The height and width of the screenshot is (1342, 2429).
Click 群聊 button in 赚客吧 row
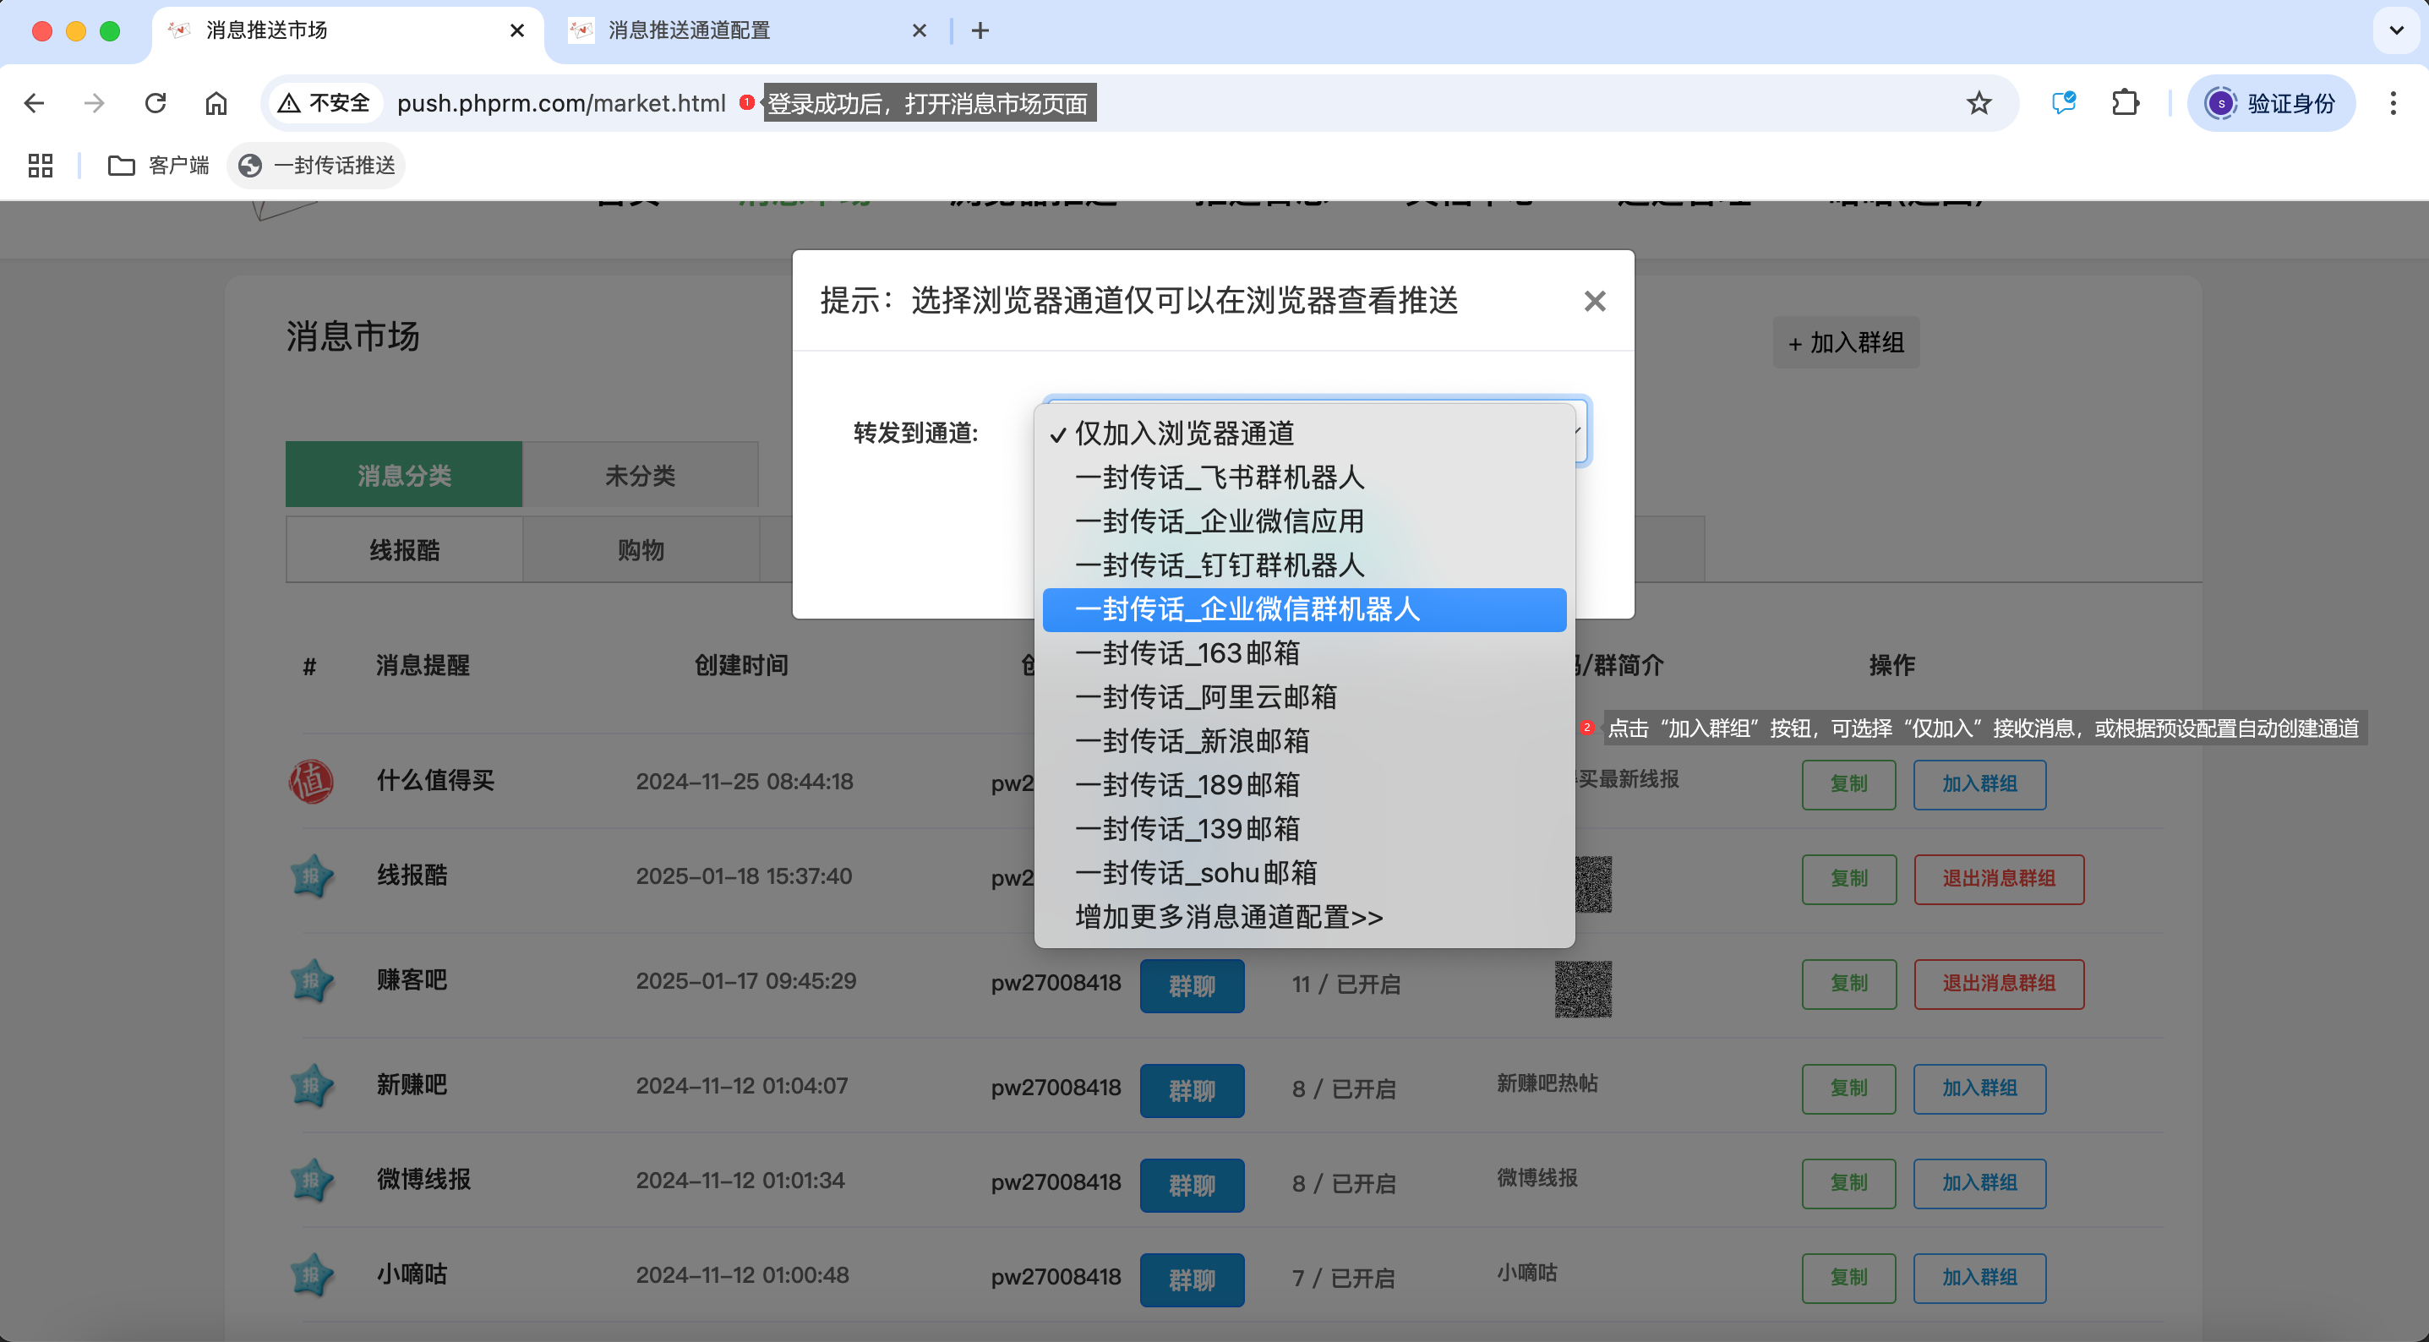[x=1192, y=986]
